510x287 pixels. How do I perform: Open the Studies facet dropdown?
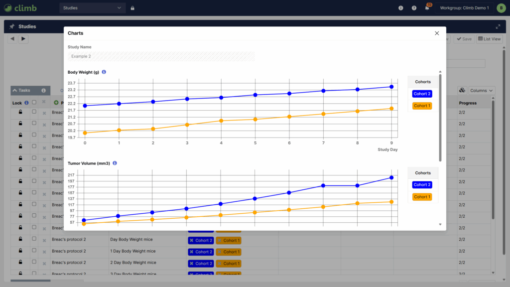(x=92, y=8)
